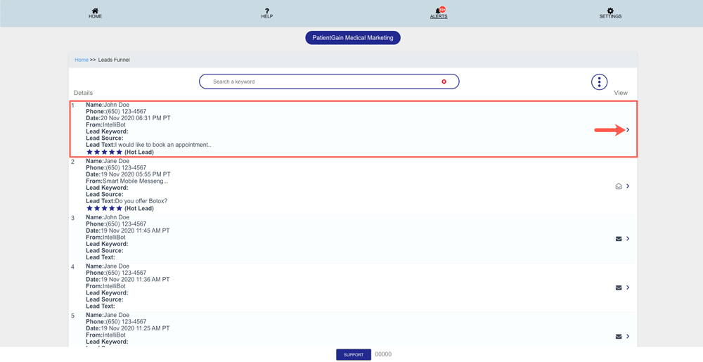This screenshot has height=362, width=703.
Task: Click star rating of Botox lead
Action: coord(104,208)
